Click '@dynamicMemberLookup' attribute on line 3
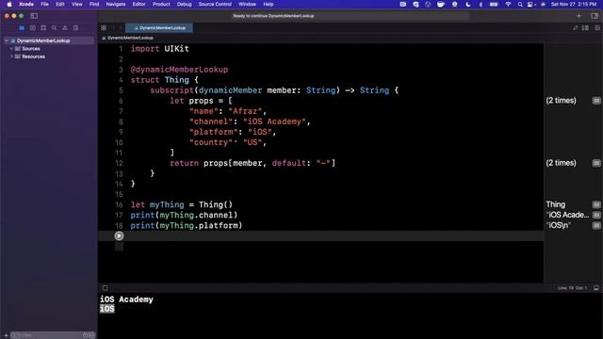 point(179,70)
